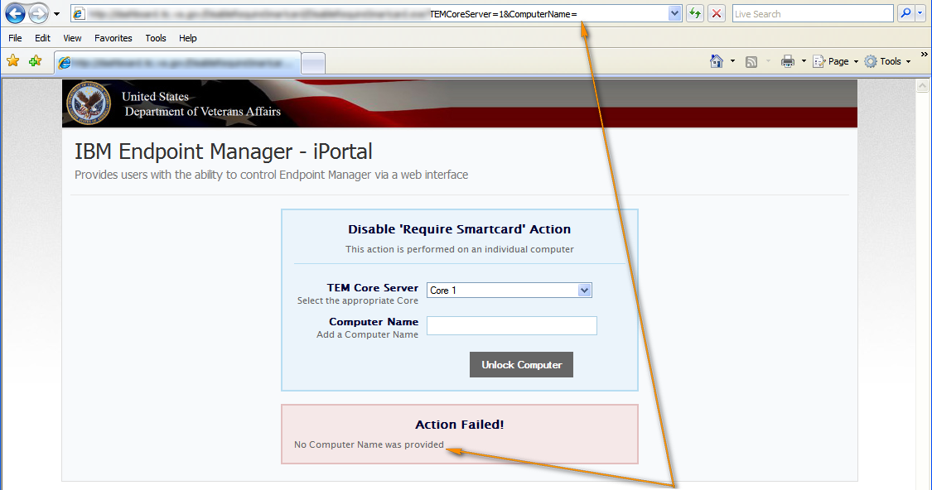Click the Computer Name text field
The height and width of the screenshot is (490, 932).
click(512, 325)
